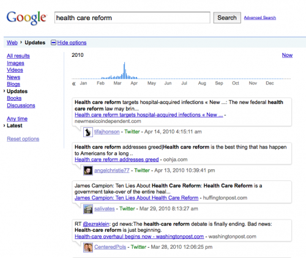Open James Campion Ten Lies article link
Screen dimensions: 306x258
click(x=136, y=198)
